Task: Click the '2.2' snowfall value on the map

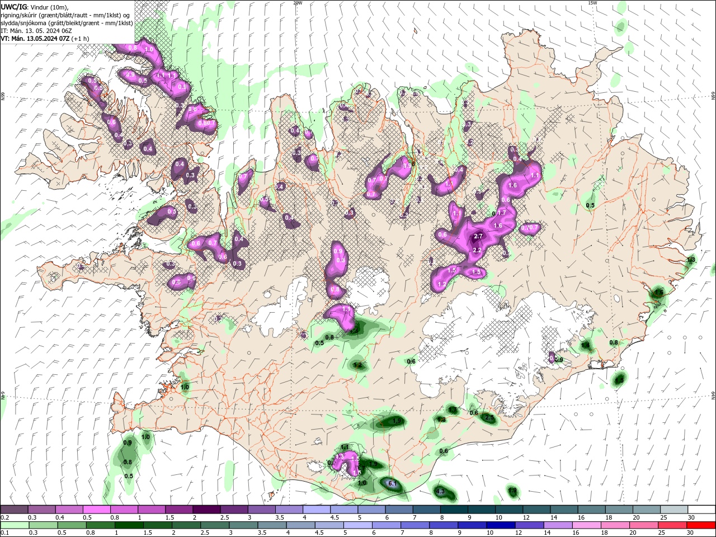Action: pyautogui.click(x=477, y=250)
